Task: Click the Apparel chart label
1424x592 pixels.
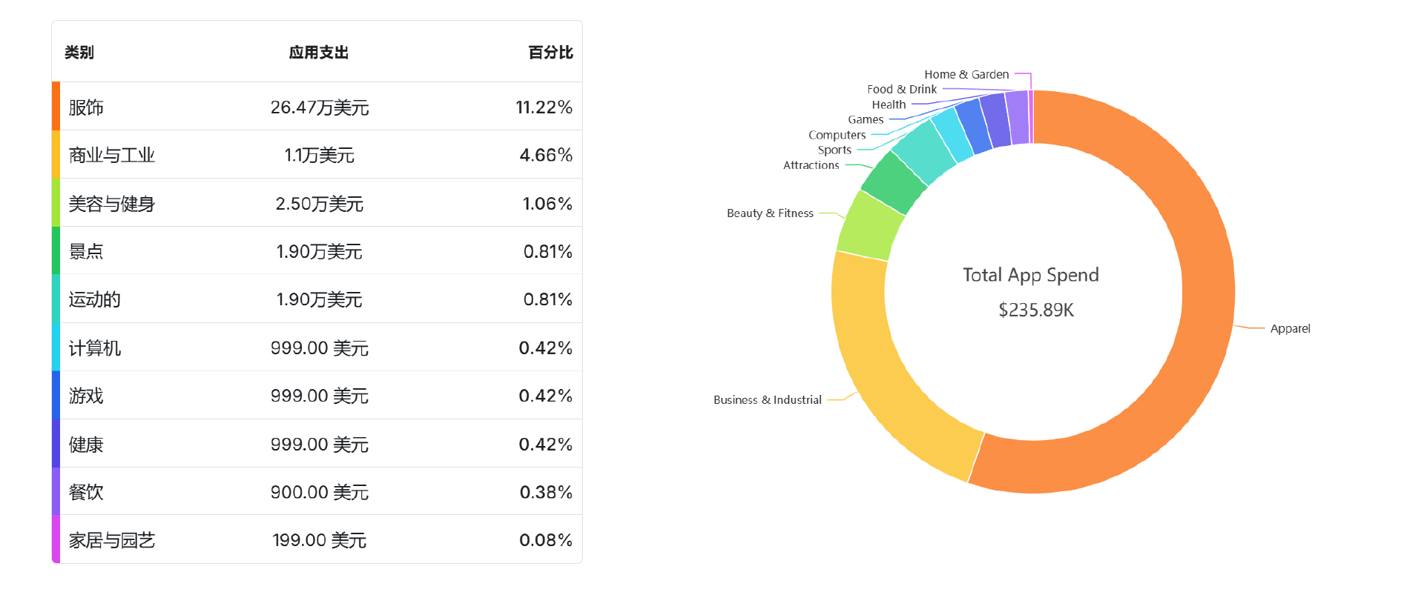Action: 1290,328
